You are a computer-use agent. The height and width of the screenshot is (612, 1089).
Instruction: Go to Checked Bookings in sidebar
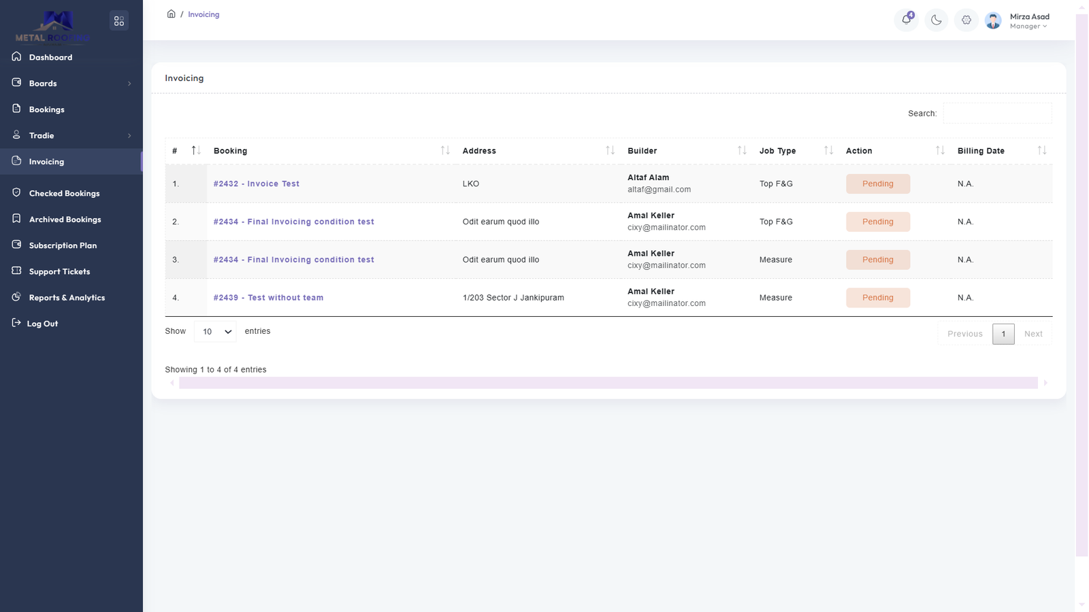[64, 193]
